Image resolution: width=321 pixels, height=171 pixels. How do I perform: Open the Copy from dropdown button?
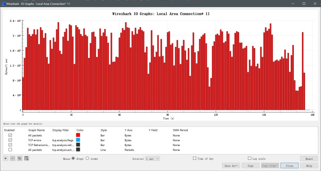click(x=270, y=166)
